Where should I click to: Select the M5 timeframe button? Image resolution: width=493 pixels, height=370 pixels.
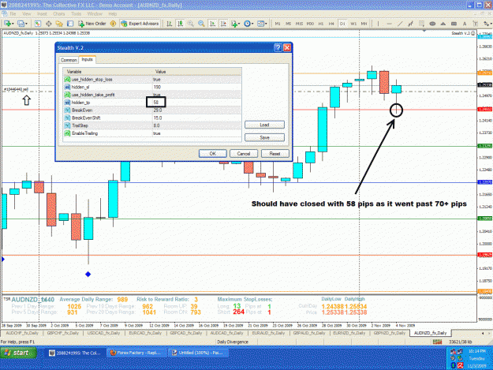[x=289, y=24]
